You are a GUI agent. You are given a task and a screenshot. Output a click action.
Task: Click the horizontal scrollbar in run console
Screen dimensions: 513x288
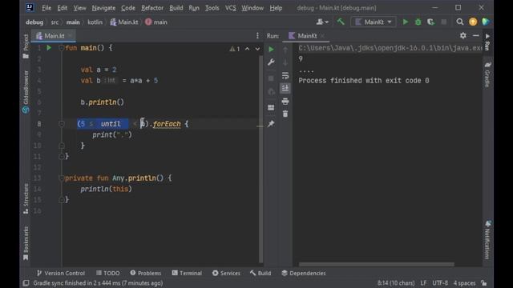(x=376, y=264)
